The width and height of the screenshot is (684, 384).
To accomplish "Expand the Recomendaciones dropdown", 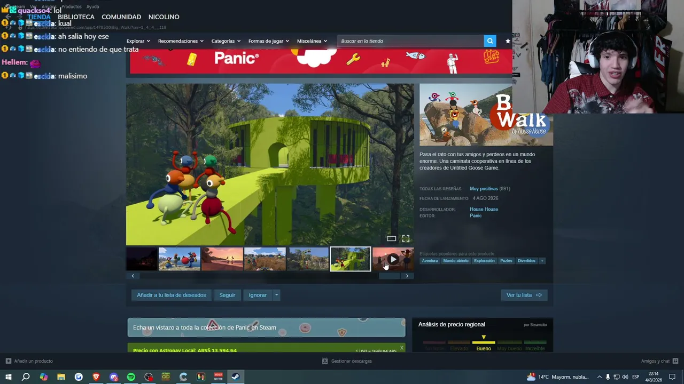I will click(x=181, y=41).
